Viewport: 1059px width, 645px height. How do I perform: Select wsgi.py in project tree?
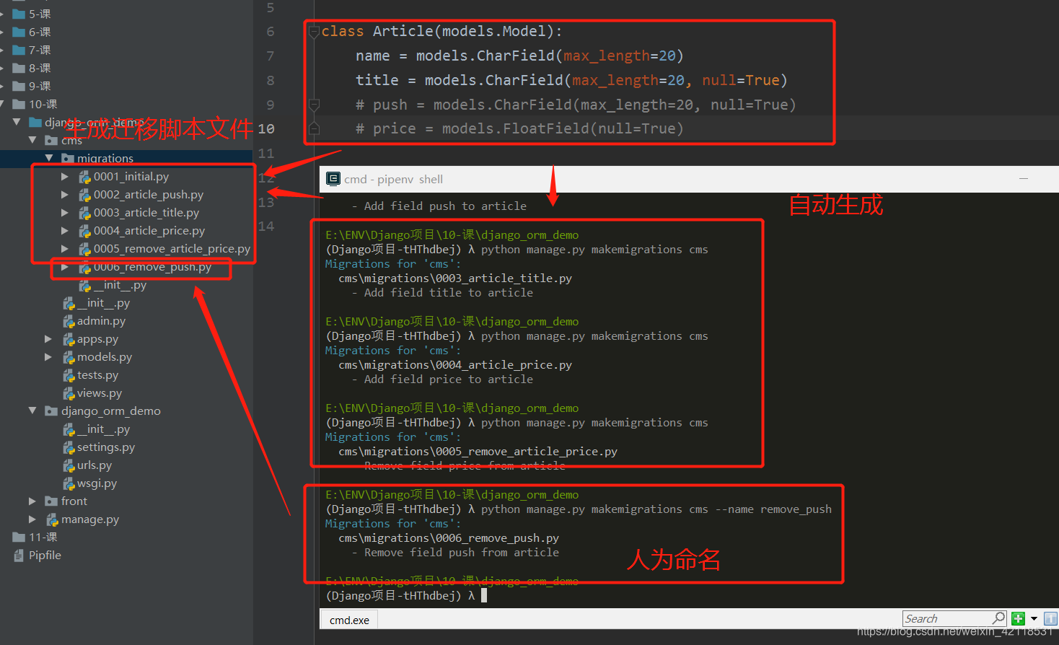click(97, 483)
